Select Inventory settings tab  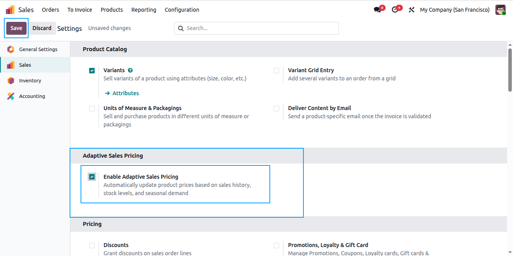35,80
